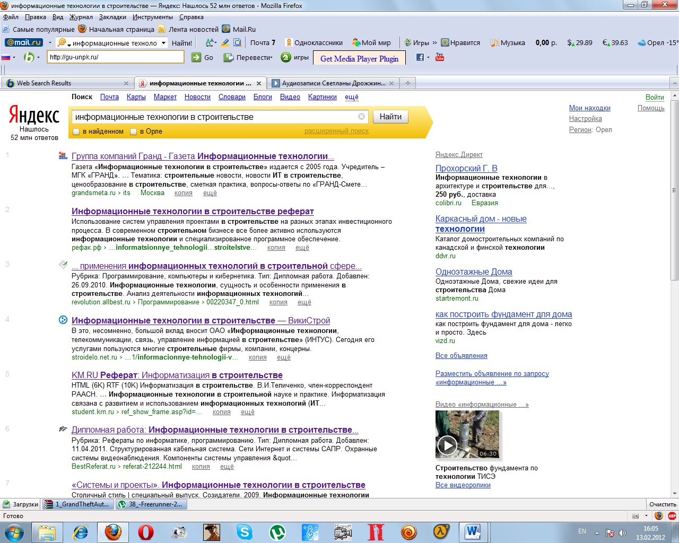Click the vertical scrollbar down arrow
The height and width of the screenshot is (543, 679).
[675, 493]
